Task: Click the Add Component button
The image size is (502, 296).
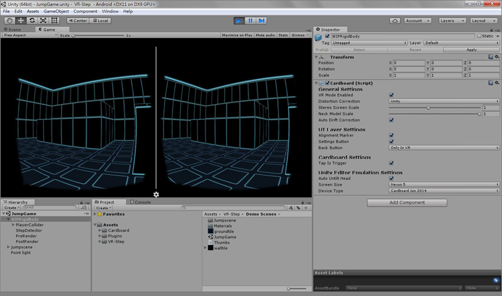Action: point(407,203)
